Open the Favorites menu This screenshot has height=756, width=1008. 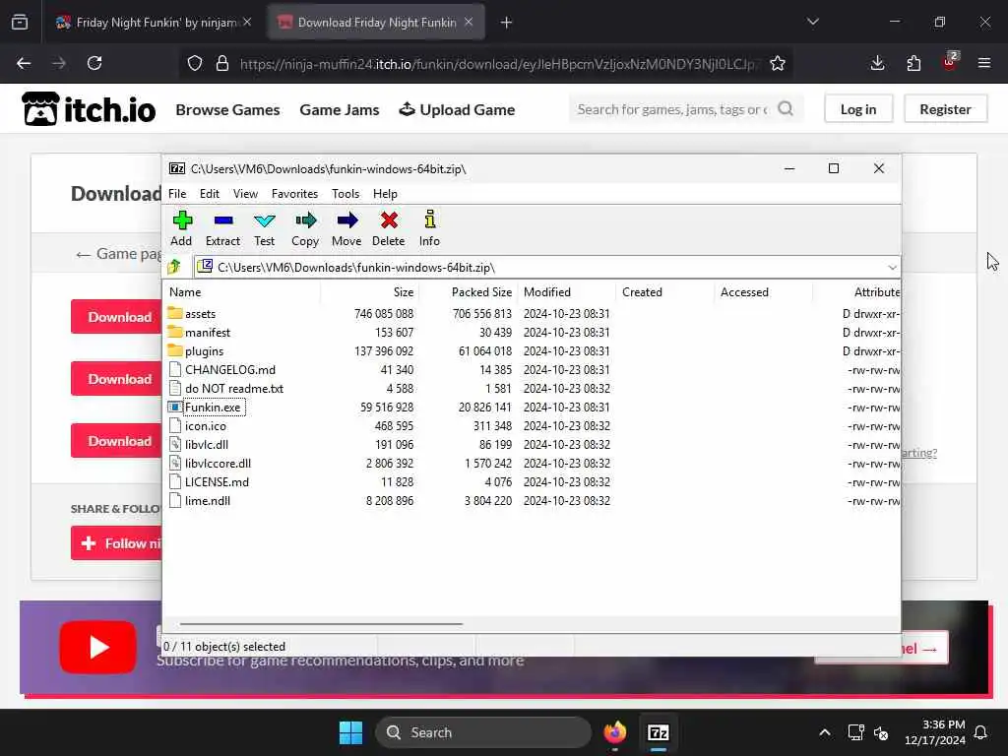point(294,194)
